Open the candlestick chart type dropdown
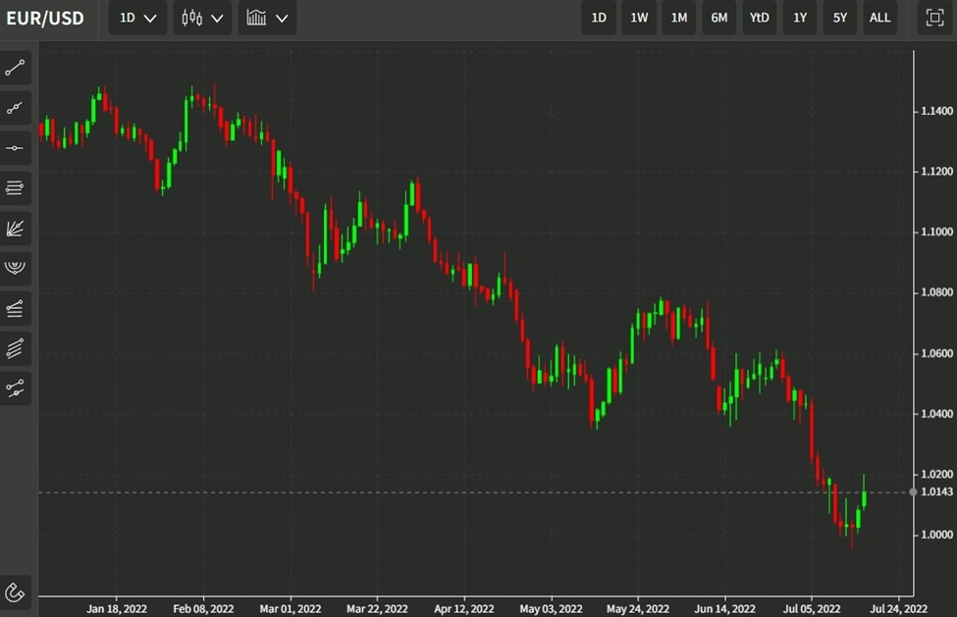 [x=202, y=17]
